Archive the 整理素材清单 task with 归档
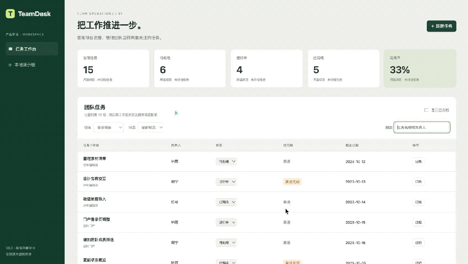 click(418, 161)
